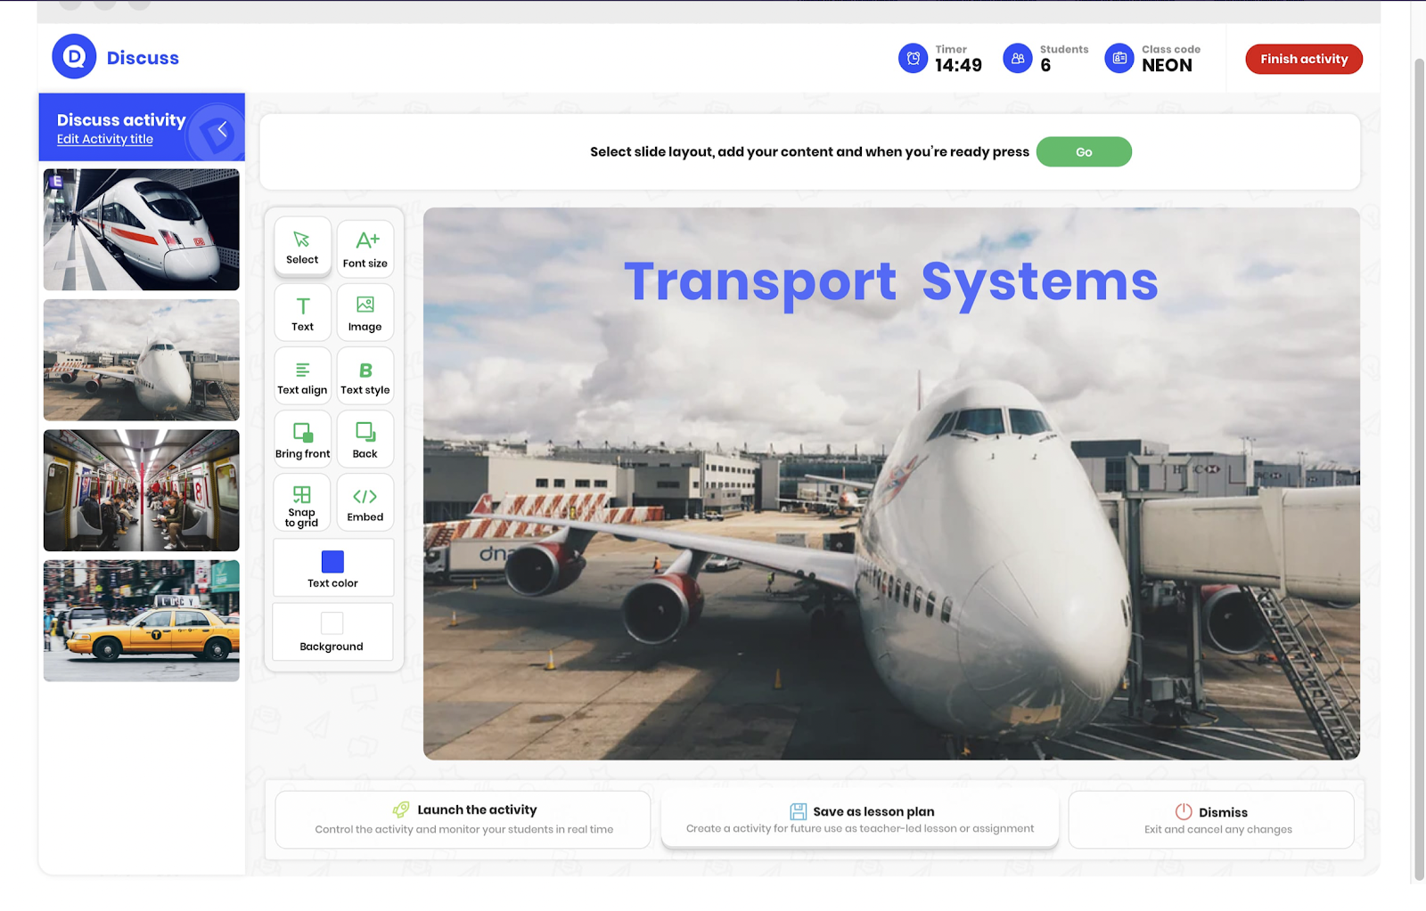The width and height of the screenshot is (1426, 911).
Task: Click the Bring front tool
Action: (x=302, y=439)
